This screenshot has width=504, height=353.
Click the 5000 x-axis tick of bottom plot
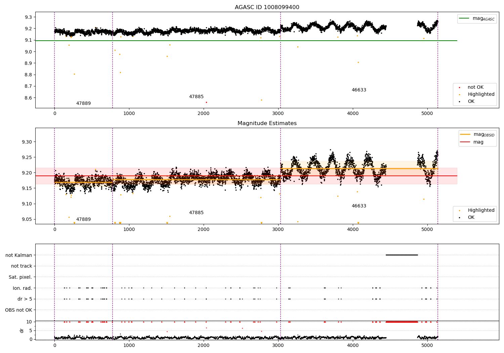427,345
